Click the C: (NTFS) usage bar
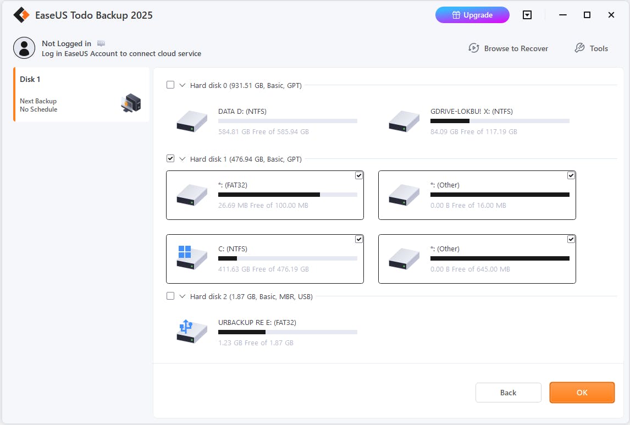This screenshot has height=425, width=630. pos(288,258)
